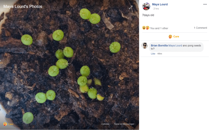Like Brian Bornilla's comment
Screen dimensions: 209x130
point(153,54)
